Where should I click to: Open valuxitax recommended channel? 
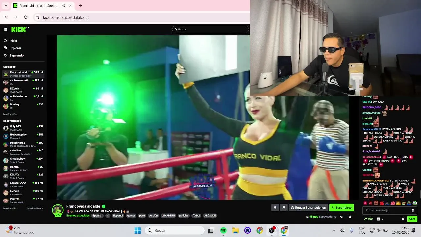pyautogui.click(x=23, y=152)
